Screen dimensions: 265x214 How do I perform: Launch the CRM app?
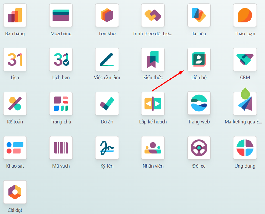[x=245, y=59]
